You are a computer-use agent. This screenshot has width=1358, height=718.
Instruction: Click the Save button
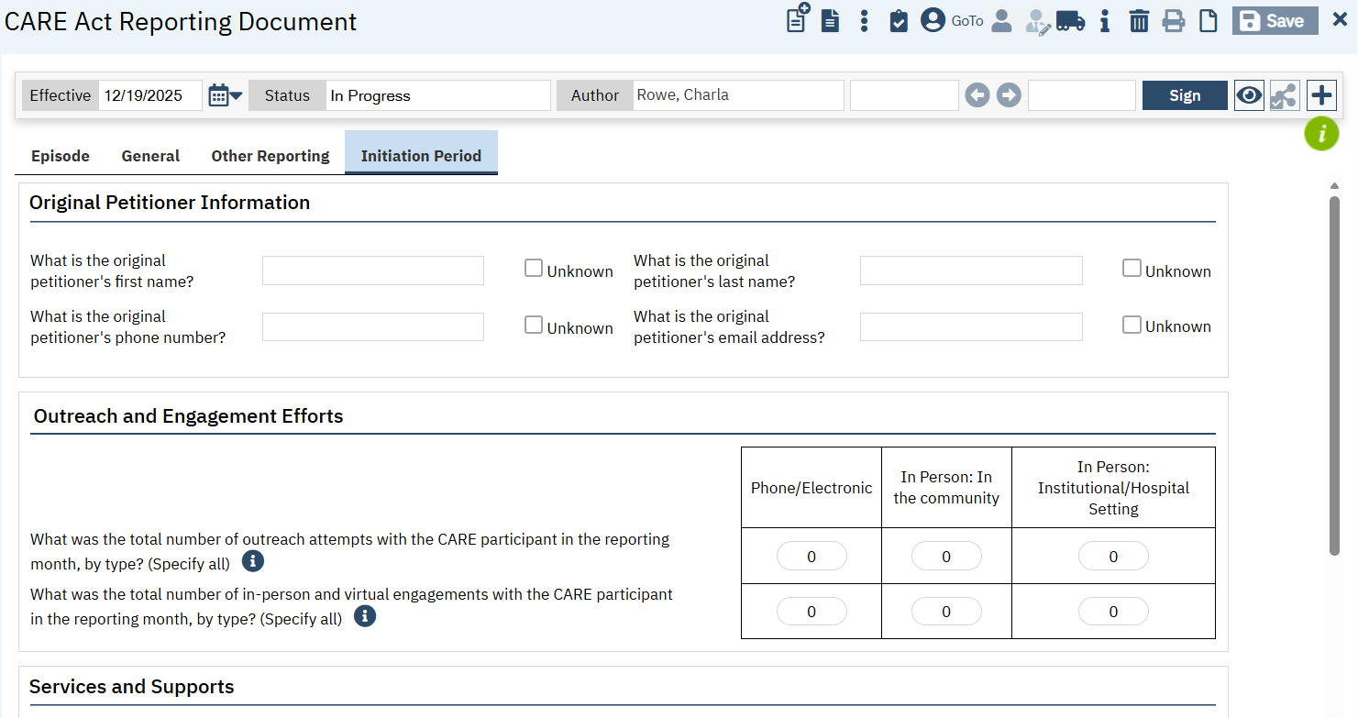(1275, 21)
